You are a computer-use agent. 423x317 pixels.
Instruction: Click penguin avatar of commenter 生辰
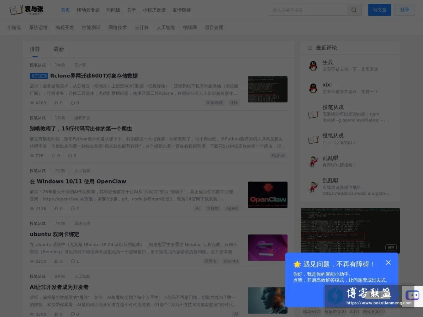313,66
